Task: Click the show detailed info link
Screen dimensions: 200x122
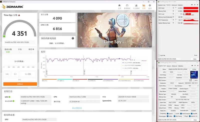Action: click(77, 108)
